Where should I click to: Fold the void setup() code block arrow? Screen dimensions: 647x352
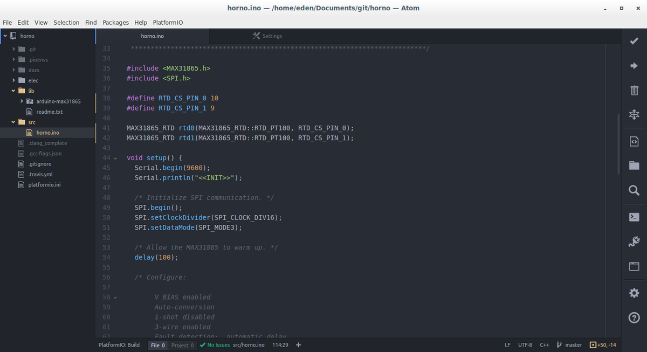[x=115, y=158]
